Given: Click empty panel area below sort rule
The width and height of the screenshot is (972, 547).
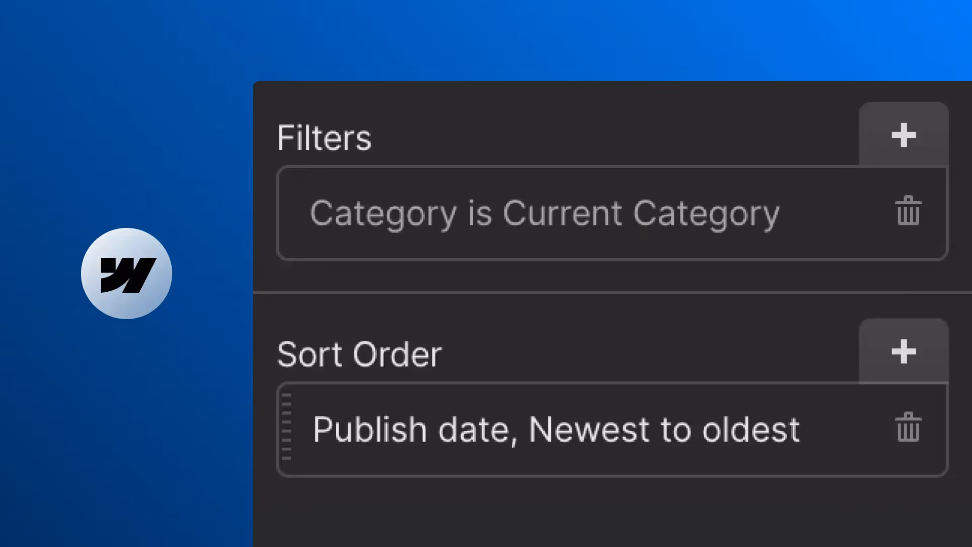Looking at the screenshot, I should 607,512.
